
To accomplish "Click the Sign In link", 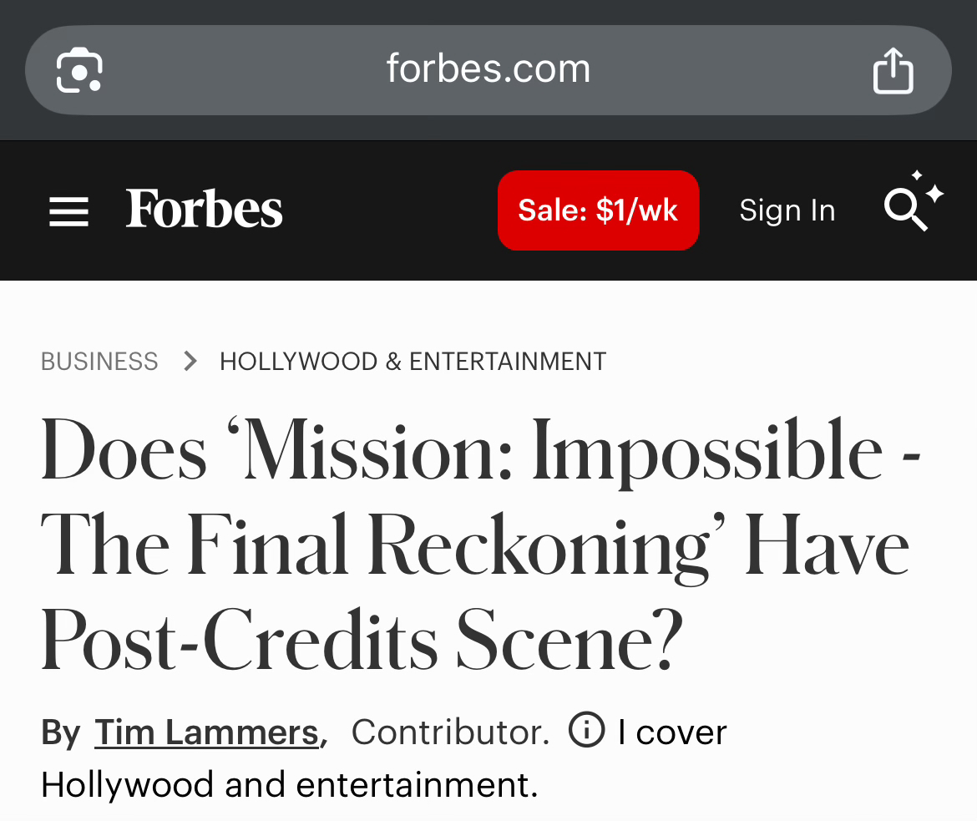I will coord(787,210).
